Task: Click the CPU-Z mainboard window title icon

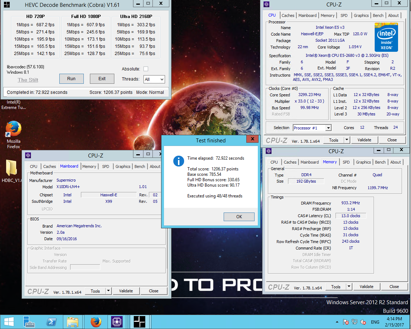Action: point(28,155)
